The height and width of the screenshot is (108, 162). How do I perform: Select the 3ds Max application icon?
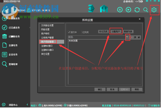tap(91, 8)
